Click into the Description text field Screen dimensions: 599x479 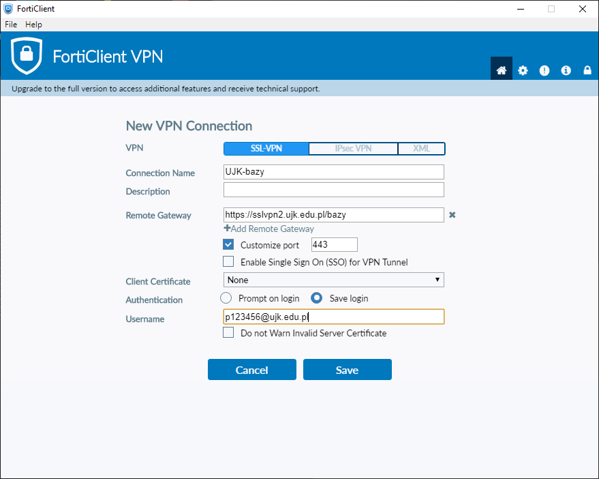(x=334, y=190)
